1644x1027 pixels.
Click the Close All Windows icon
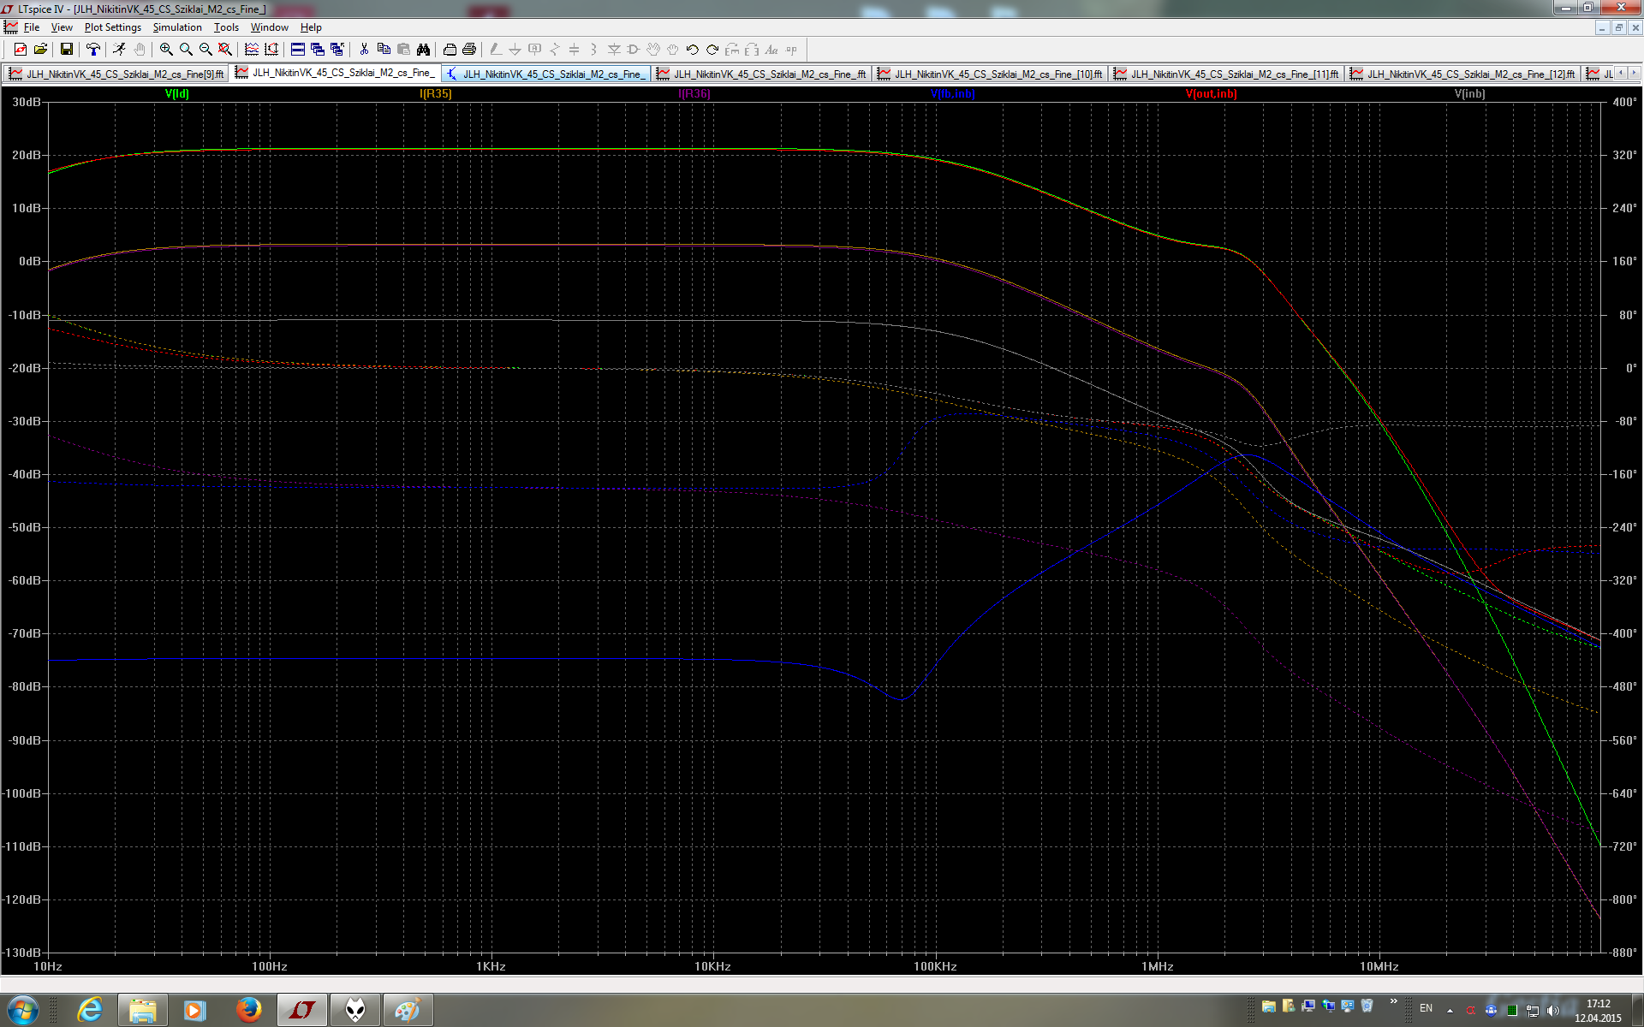[337, 50]
